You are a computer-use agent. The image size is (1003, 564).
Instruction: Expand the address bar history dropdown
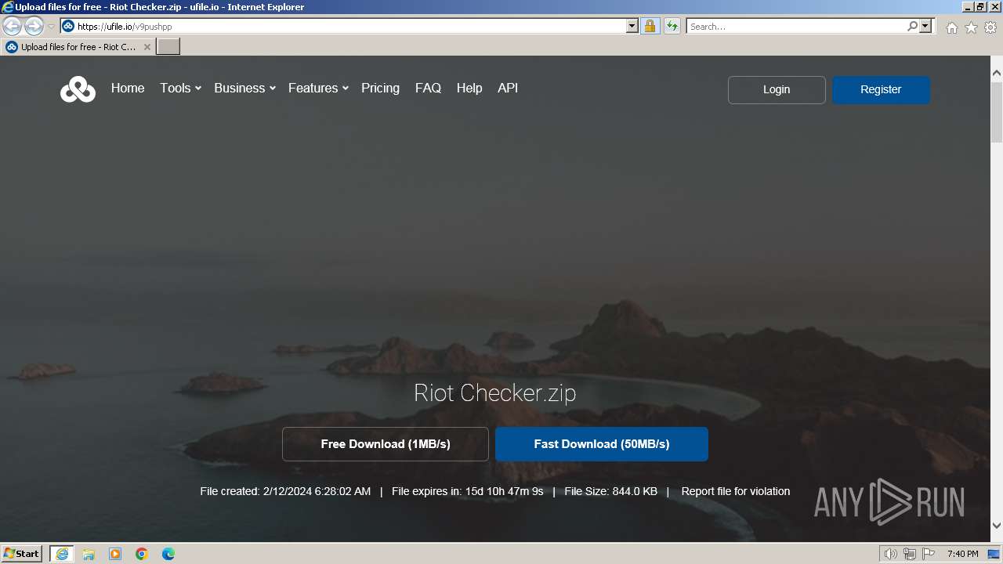pyautogui.click(x=632, y=26)
